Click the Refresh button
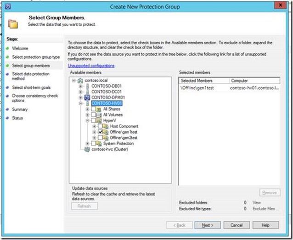 pyautogui.click(x=85, y=206)
